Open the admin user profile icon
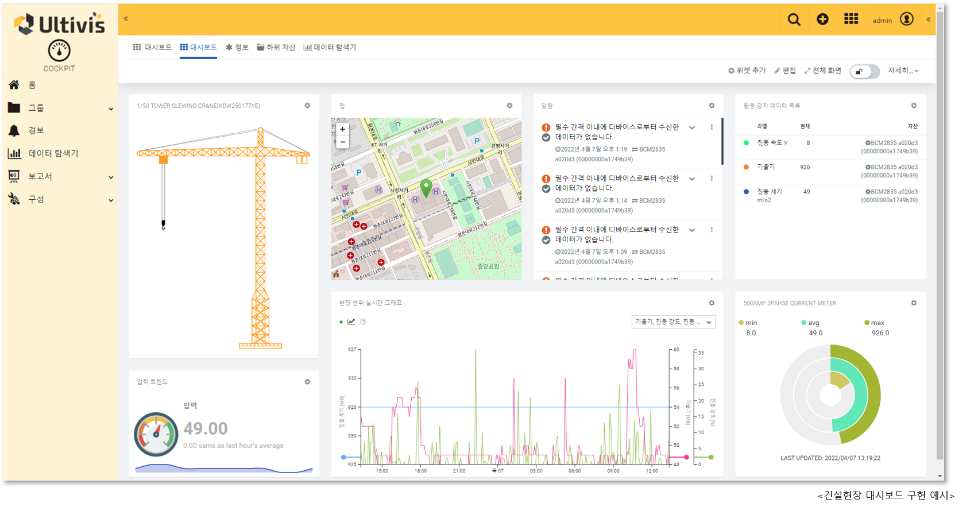This screenshot has height=507, width=978. coord(907,20)
